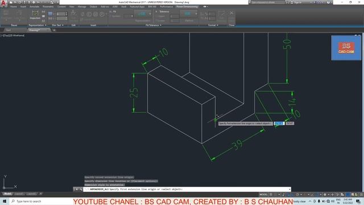Open the workspace switching gear icon
This screenshot has width=364, height=205.
[x=325, y=195]
